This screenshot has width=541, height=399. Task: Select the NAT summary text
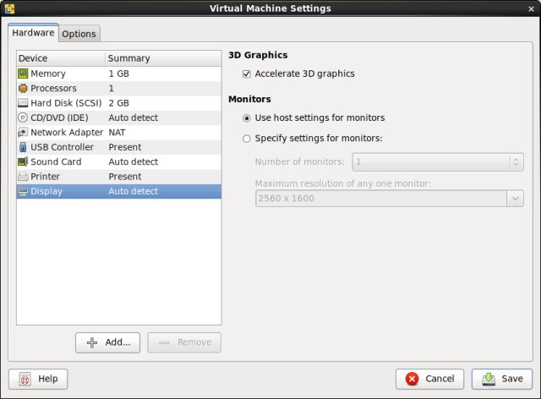(117, 133)
